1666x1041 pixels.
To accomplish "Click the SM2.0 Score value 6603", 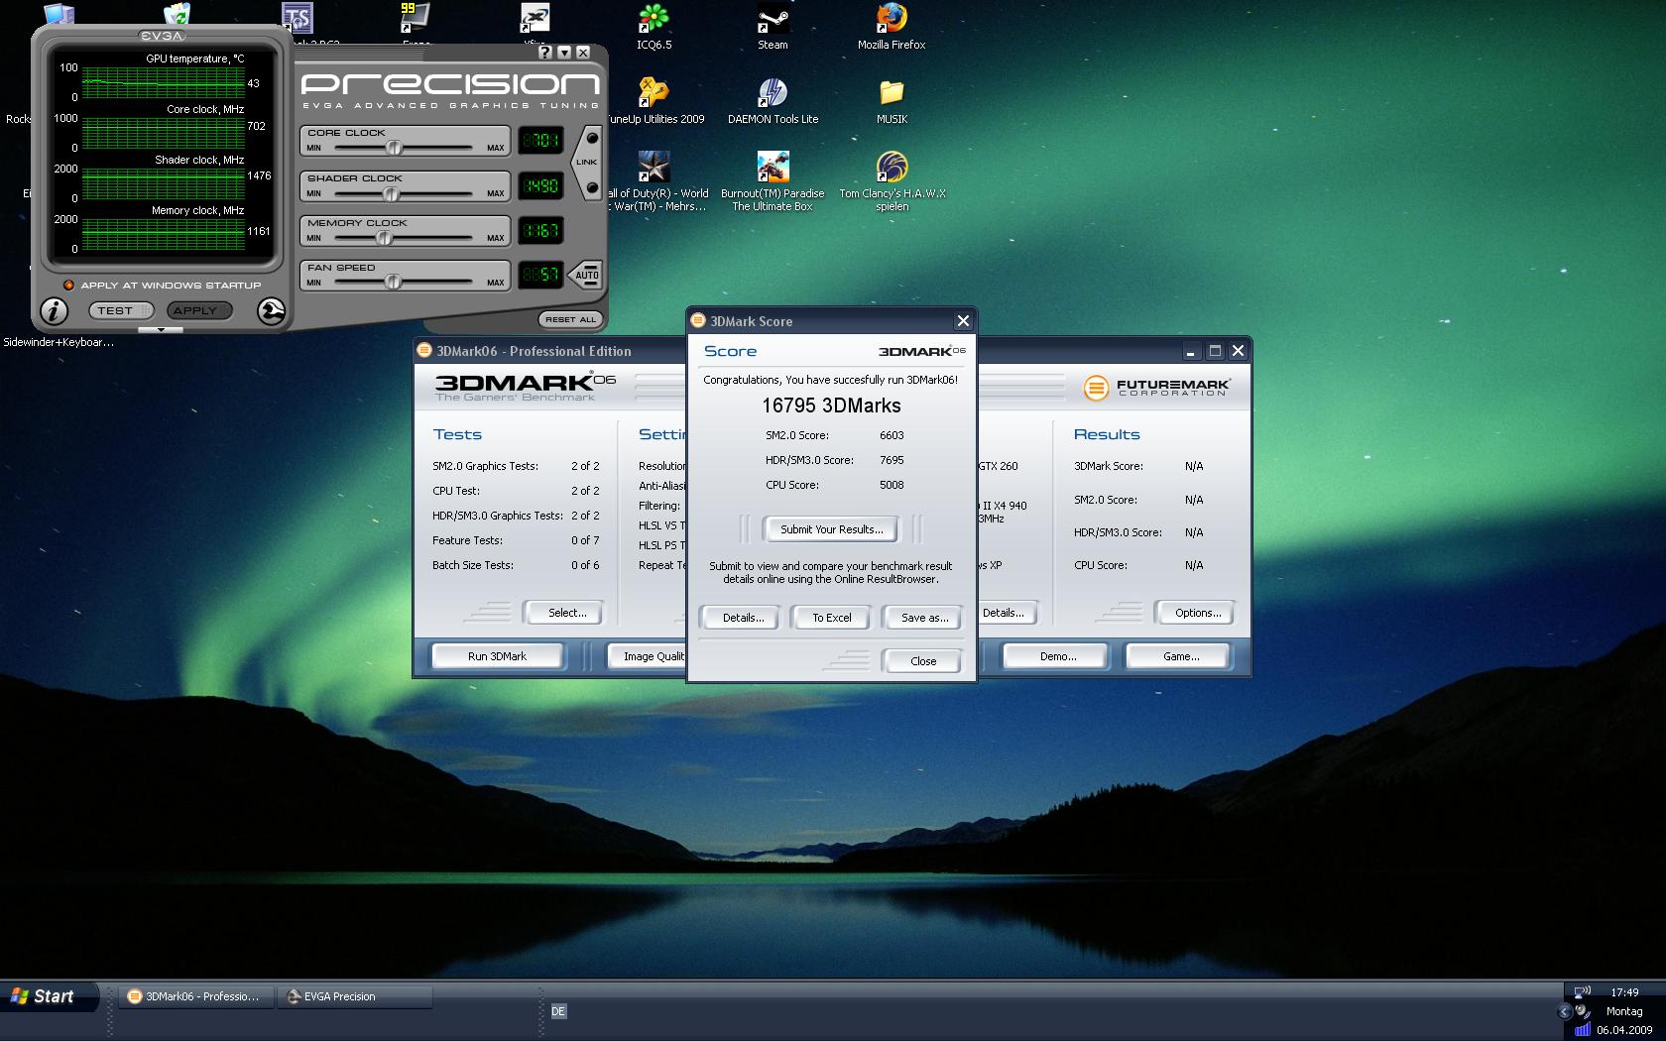I will pyautogui.click(x=892, y=435).
